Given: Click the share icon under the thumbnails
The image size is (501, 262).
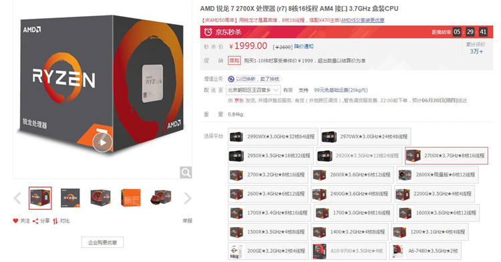Looking at the screenshot, I should click(35, 221).
